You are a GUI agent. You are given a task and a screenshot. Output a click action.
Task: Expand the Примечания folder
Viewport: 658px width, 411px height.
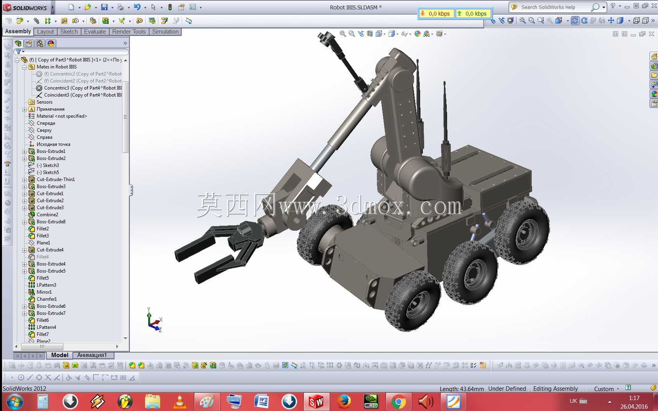tap(24, 109)
